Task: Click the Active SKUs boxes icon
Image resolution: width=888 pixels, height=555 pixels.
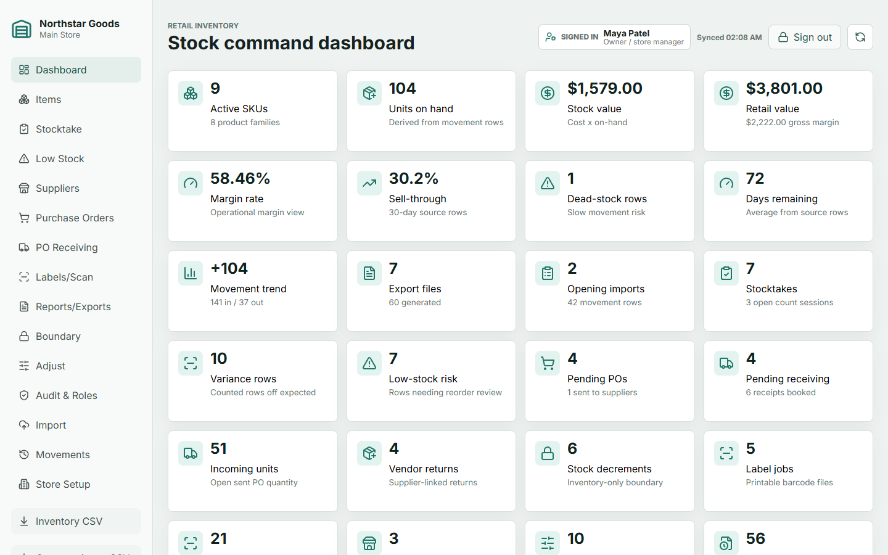Action: [x=191, y=93]
